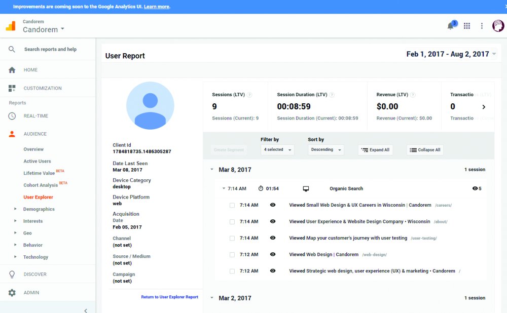Image resolution: width=507 pixels, height=313 pixels.
Task: Collapse the left sidebar navigation
Action: pyautogui.click(x=86, y=310)
